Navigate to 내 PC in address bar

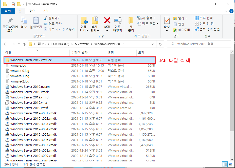42,44
